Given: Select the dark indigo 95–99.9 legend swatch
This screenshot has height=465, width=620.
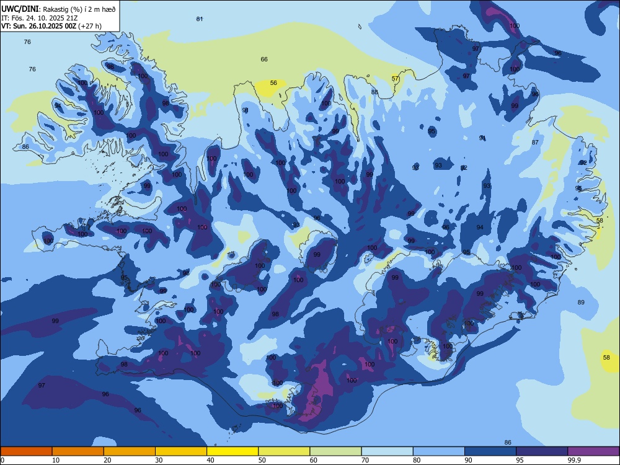Looking at the screenshot, I should pos(542,451).
